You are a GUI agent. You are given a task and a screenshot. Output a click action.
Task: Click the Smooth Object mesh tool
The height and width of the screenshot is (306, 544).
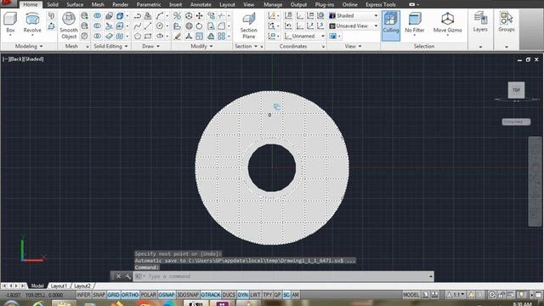[69, 25]
